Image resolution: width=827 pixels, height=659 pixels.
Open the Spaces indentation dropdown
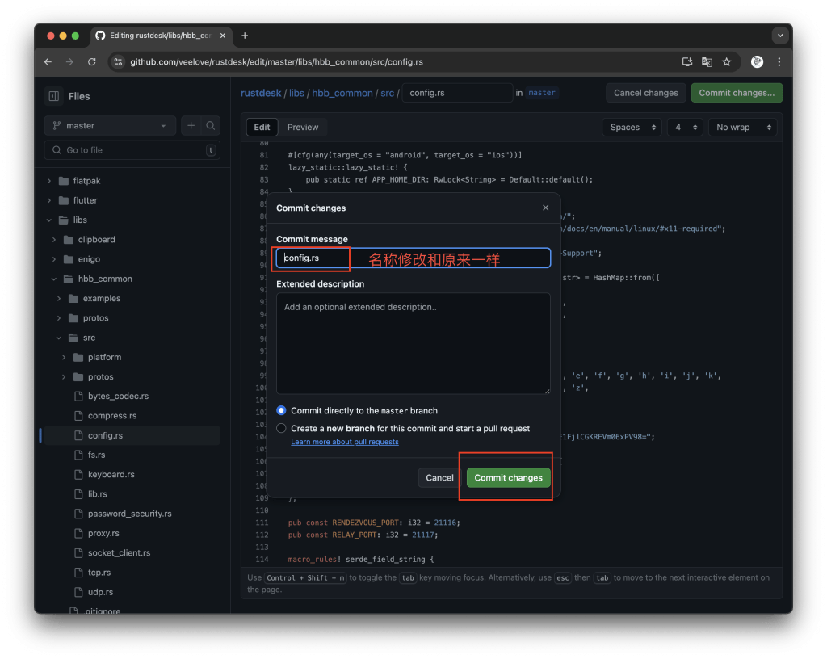point(632,127)
